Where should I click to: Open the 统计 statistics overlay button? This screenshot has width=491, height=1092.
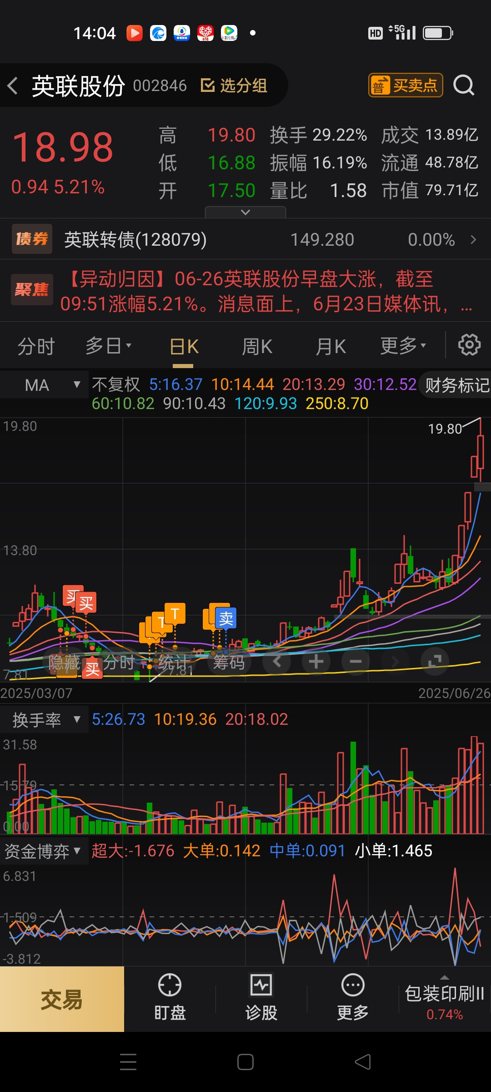point(174,662)
